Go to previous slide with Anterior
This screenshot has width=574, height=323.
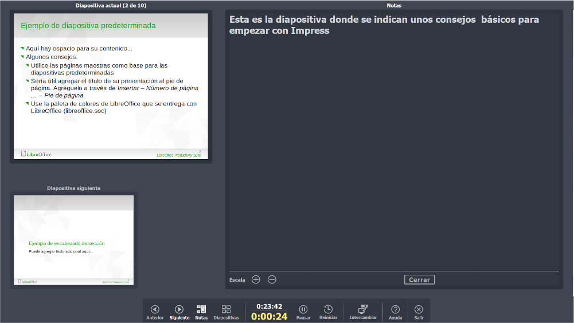tap(155, 312)
